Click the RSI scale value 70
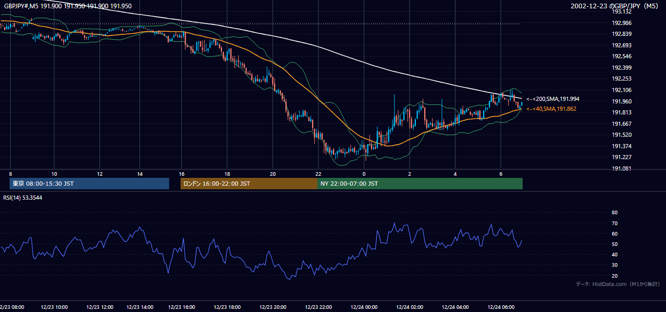Viewport: 666px width, 312px height. 614,223
